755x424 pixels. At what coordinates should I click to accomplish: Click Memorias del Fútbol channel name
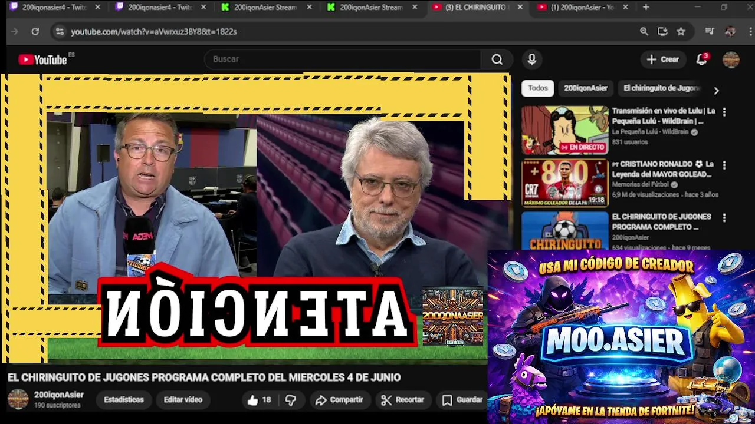pyautogui.click(x=640, y=184)
